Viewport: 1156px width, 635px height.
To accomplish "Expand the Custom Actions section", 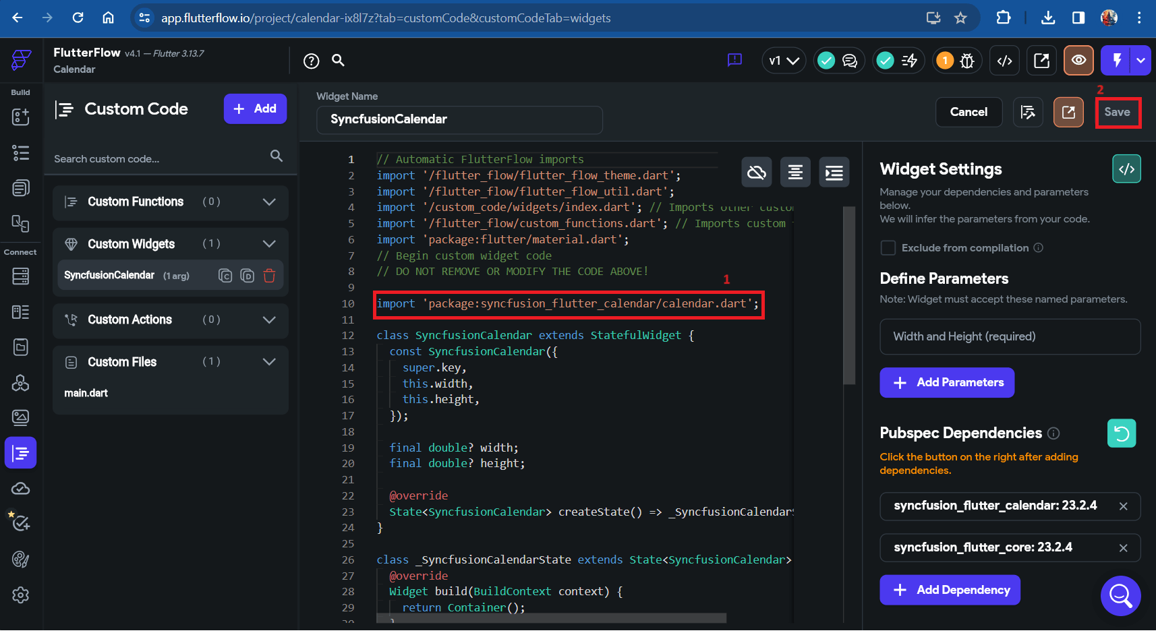I will (x=269, y=320).
